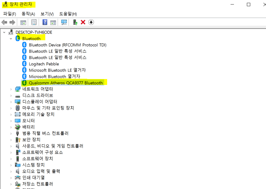Click the Back arrow toolbar icon
The height and width of the screenshot is (189, 266).
(x=4, y=22)
